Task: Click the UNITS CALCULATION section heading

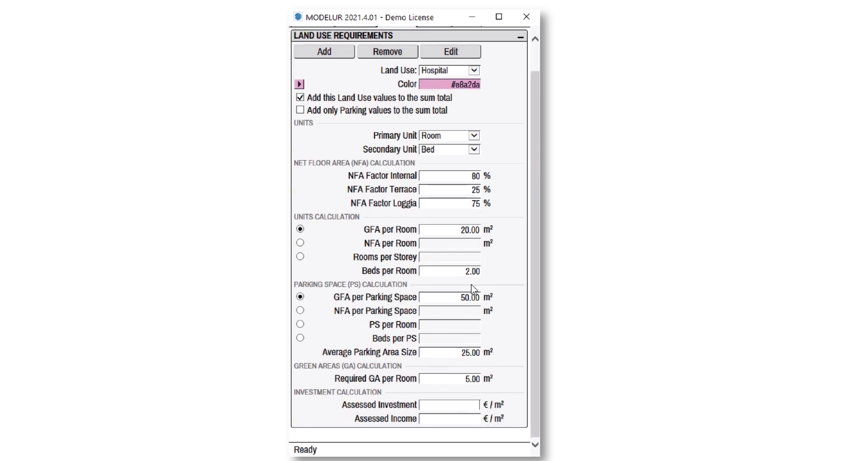Action: pos(327,217)
